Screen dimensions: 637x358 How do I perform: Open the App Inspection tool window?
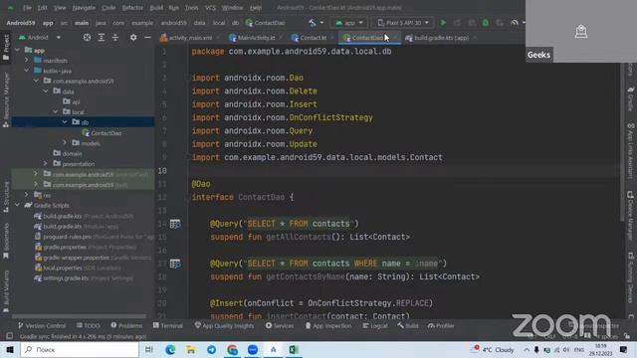point(328,325)
